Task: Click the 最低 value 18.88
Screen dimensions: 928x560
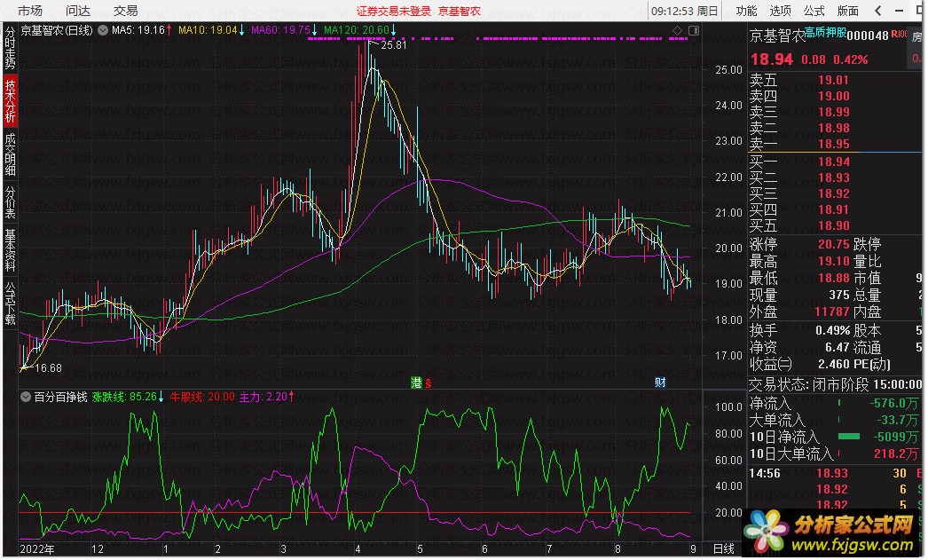Action: (833, 278)
